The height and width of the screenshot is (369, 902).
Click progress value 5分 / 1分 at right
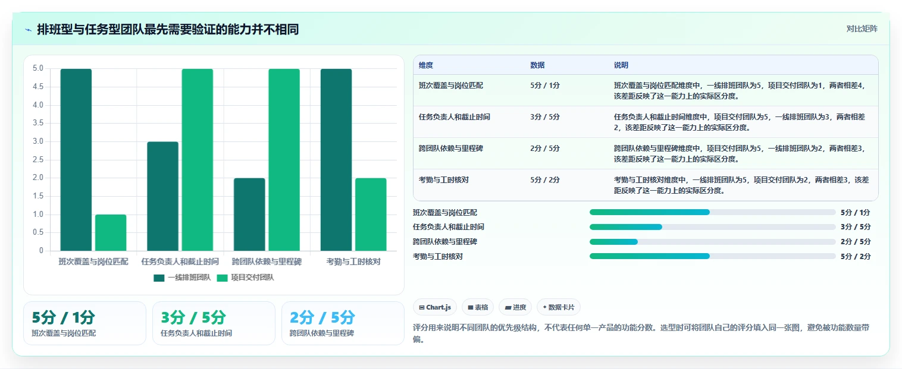click(856, 212)
